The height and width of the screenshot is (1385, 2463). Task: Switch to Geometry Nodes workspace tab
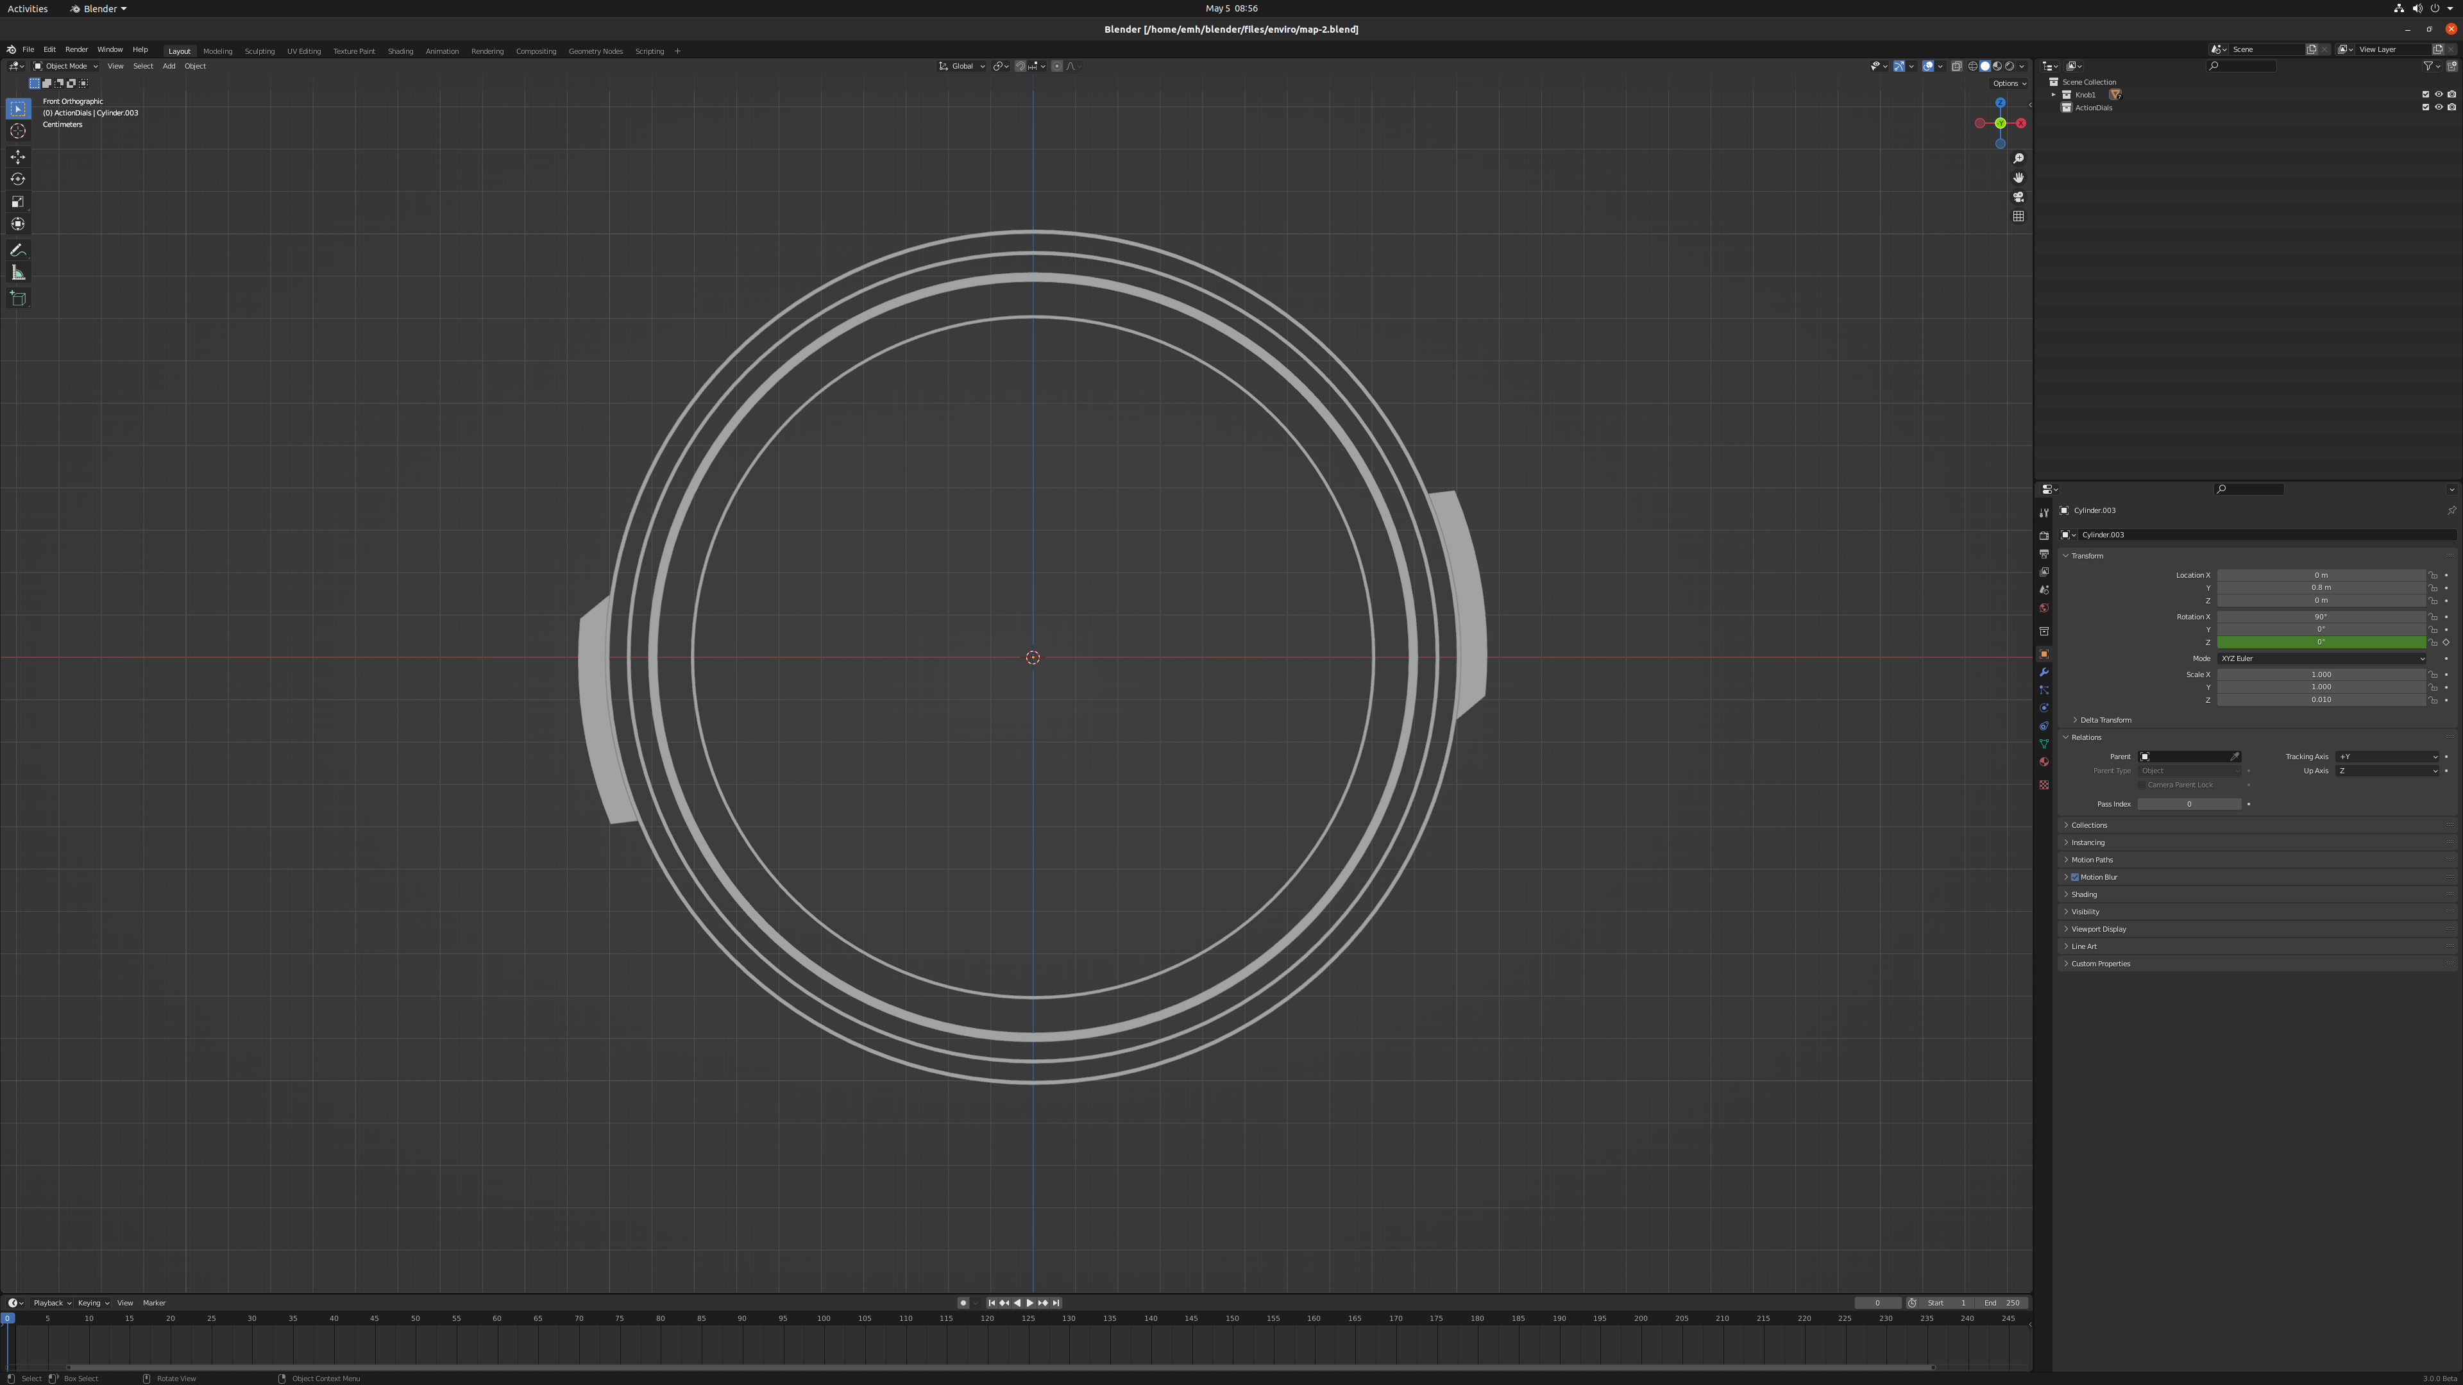click(596, 51)
